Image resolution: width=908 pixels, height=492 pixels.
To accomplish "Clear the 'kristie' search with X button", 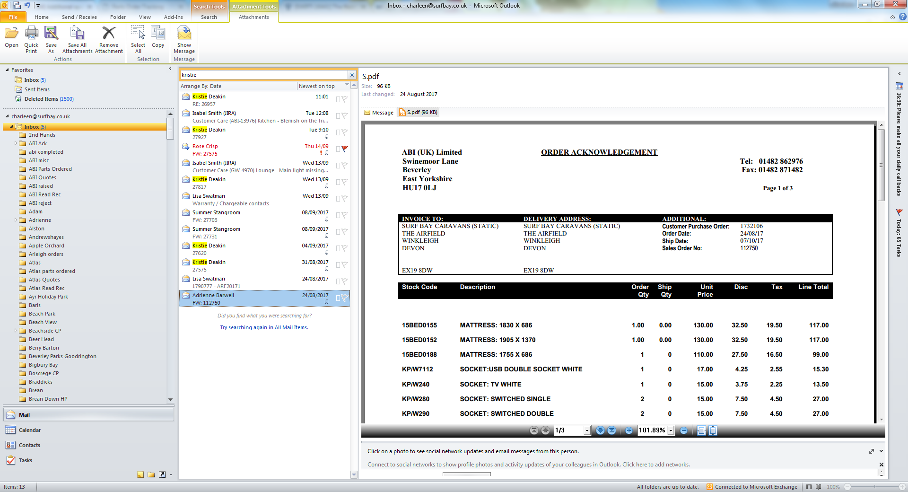I will point(352,75).
